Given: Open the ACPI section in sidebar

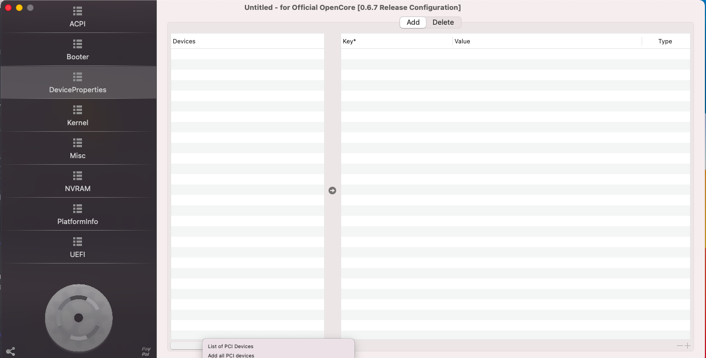Looking at the screenshot, I should pyautogui.click(x=78, y=17).
